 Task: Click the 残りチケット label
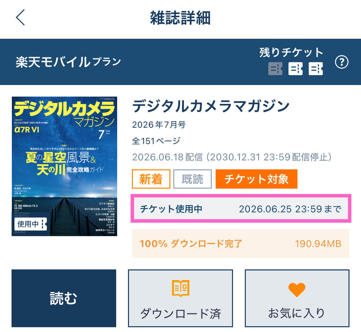[x=291, y=52]
